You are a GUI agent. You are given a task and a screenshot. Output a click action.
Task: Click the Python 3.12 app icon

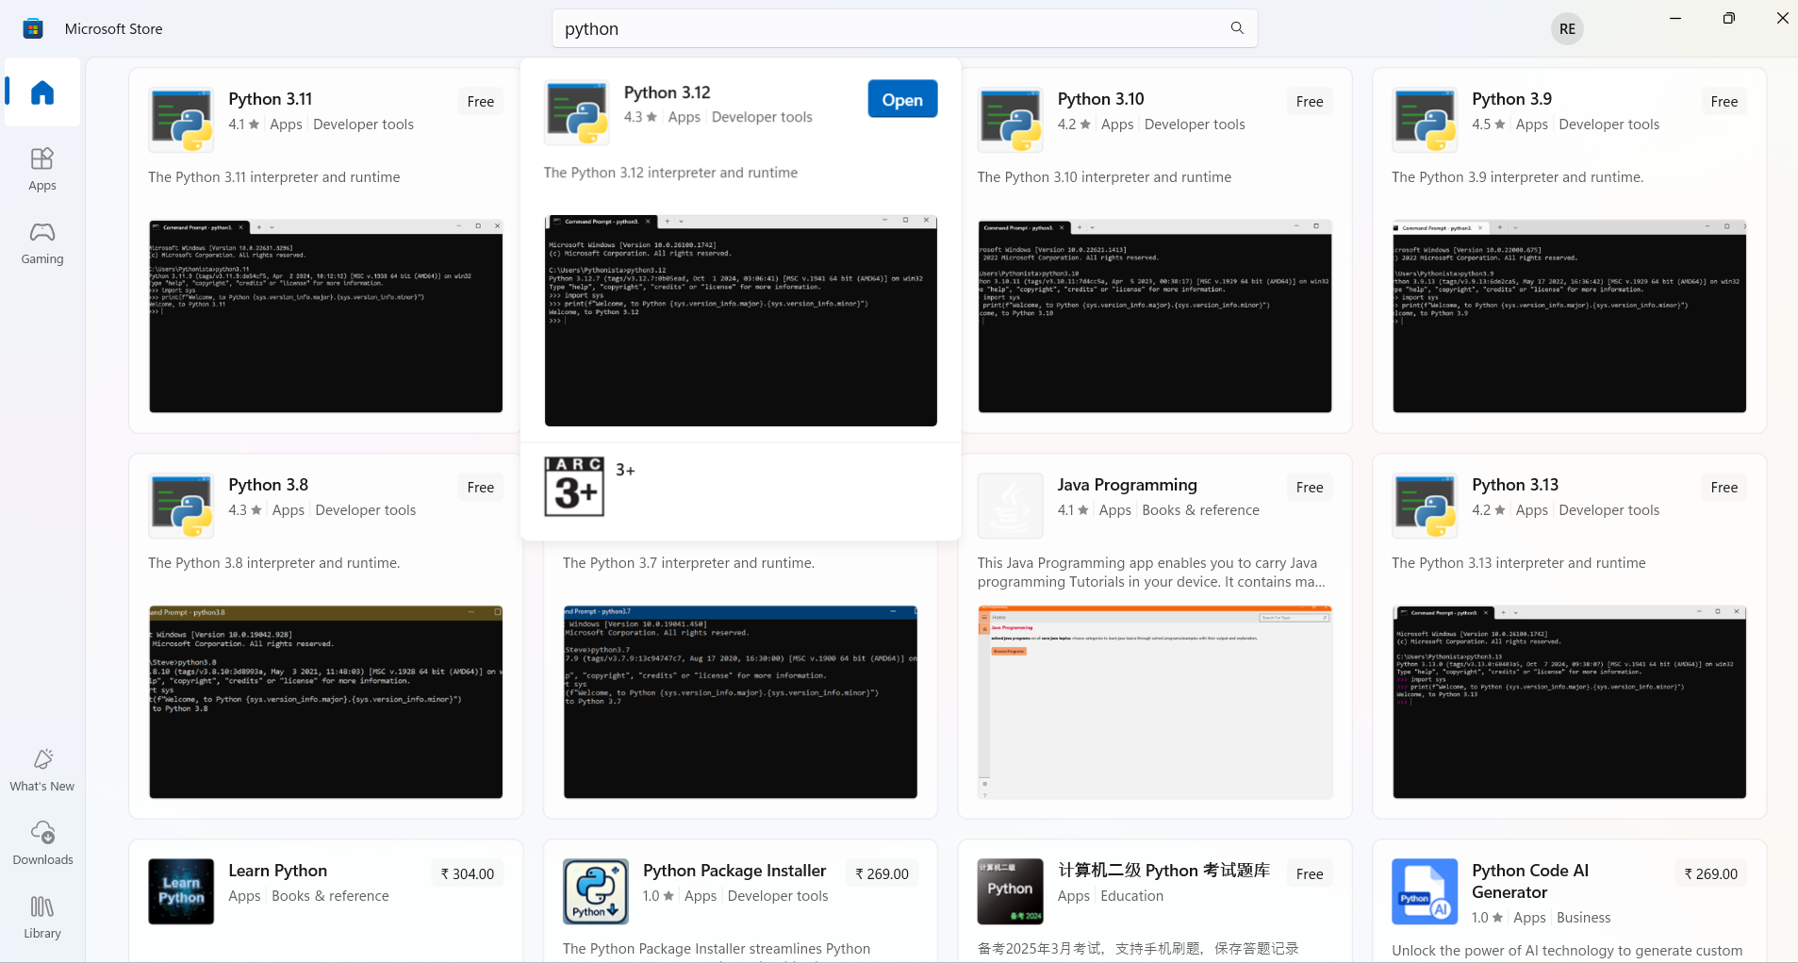[x=576, y=112]
